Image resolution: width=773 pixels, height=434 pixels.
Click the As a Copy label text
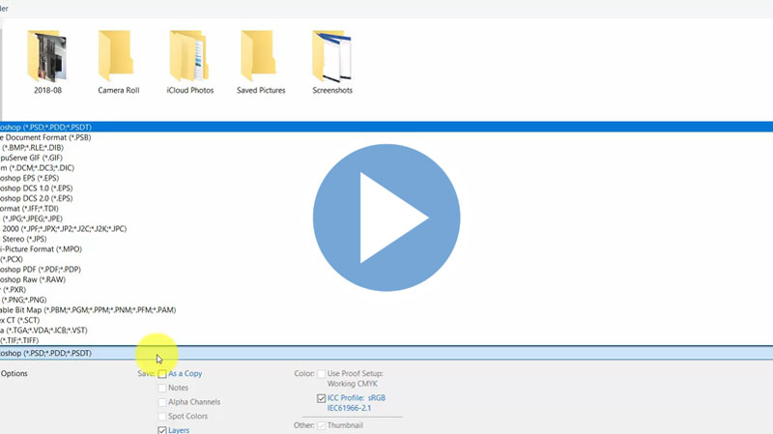pos(186,374)
